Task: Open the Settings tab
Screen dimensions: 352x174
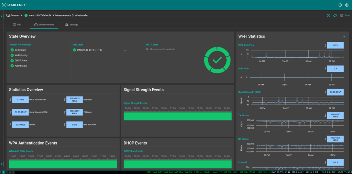Action: pyautogui.click(x=71, y=25)
